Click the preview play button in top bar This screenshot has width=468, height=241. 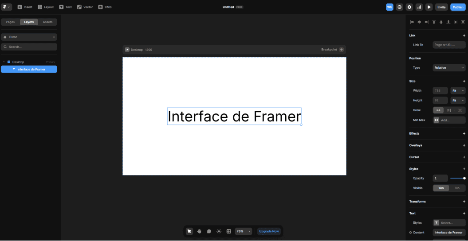[x=429, y=7]
